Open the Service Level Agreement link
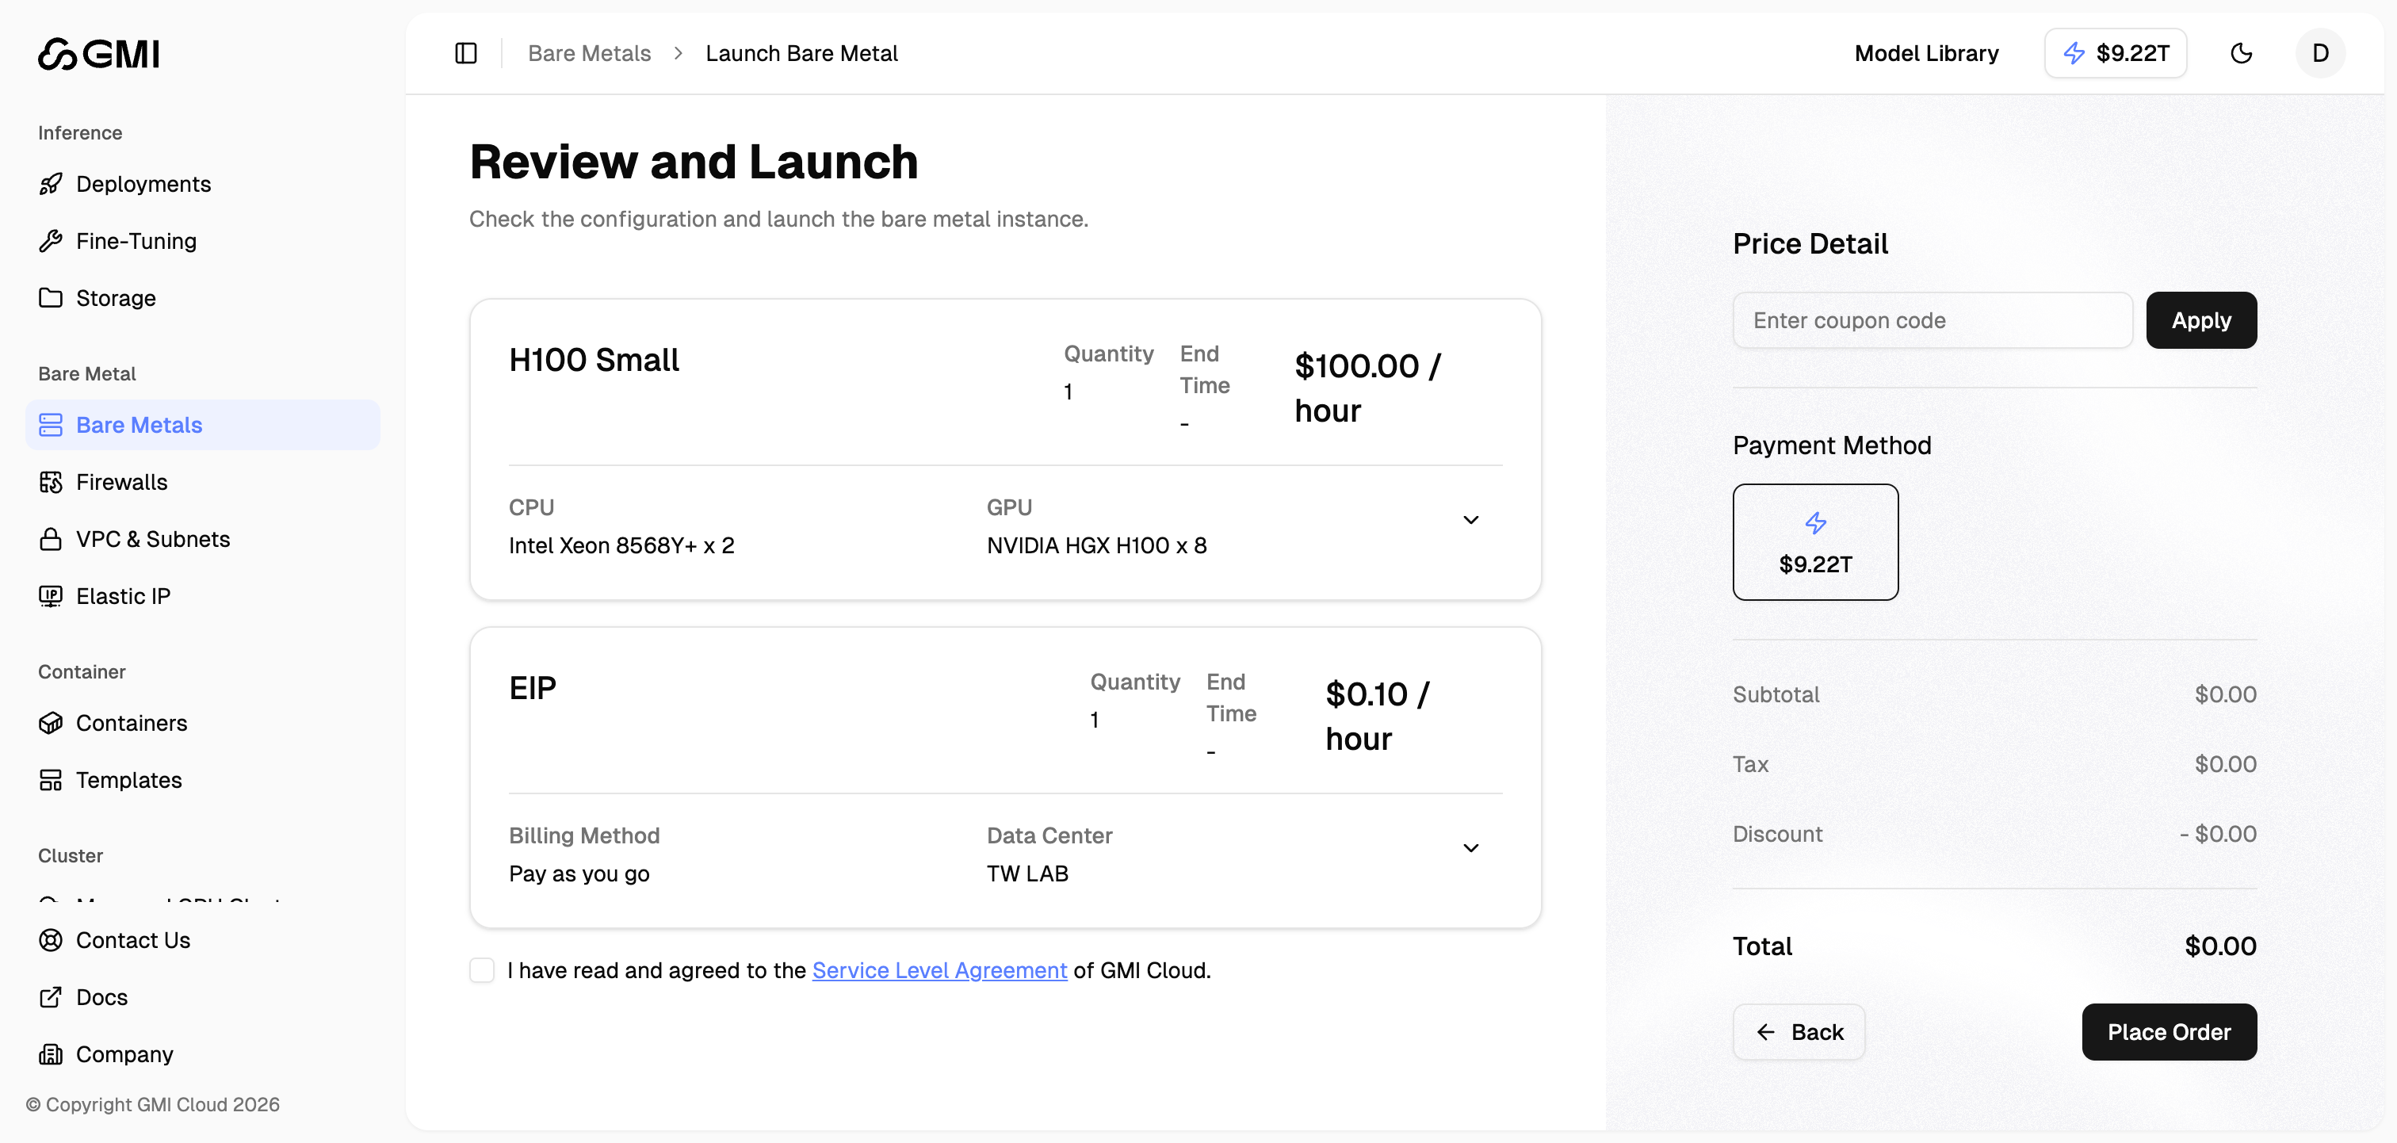The height and width of the screenshot is (1143, 2397). coord(938,970)
